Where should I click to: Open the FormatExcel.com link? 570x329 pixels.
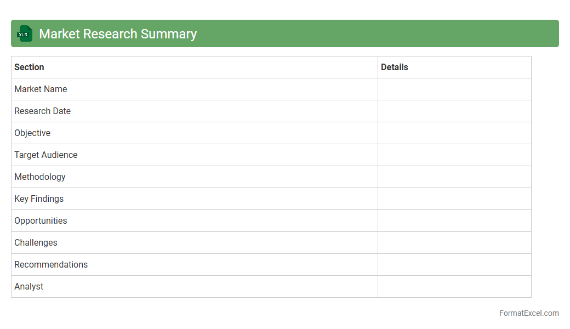tap(529, 313)
